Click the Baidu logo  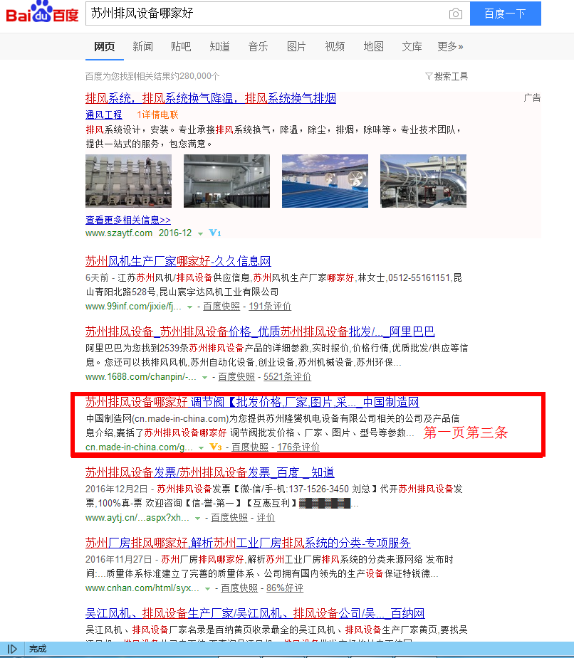click(42, 12)
